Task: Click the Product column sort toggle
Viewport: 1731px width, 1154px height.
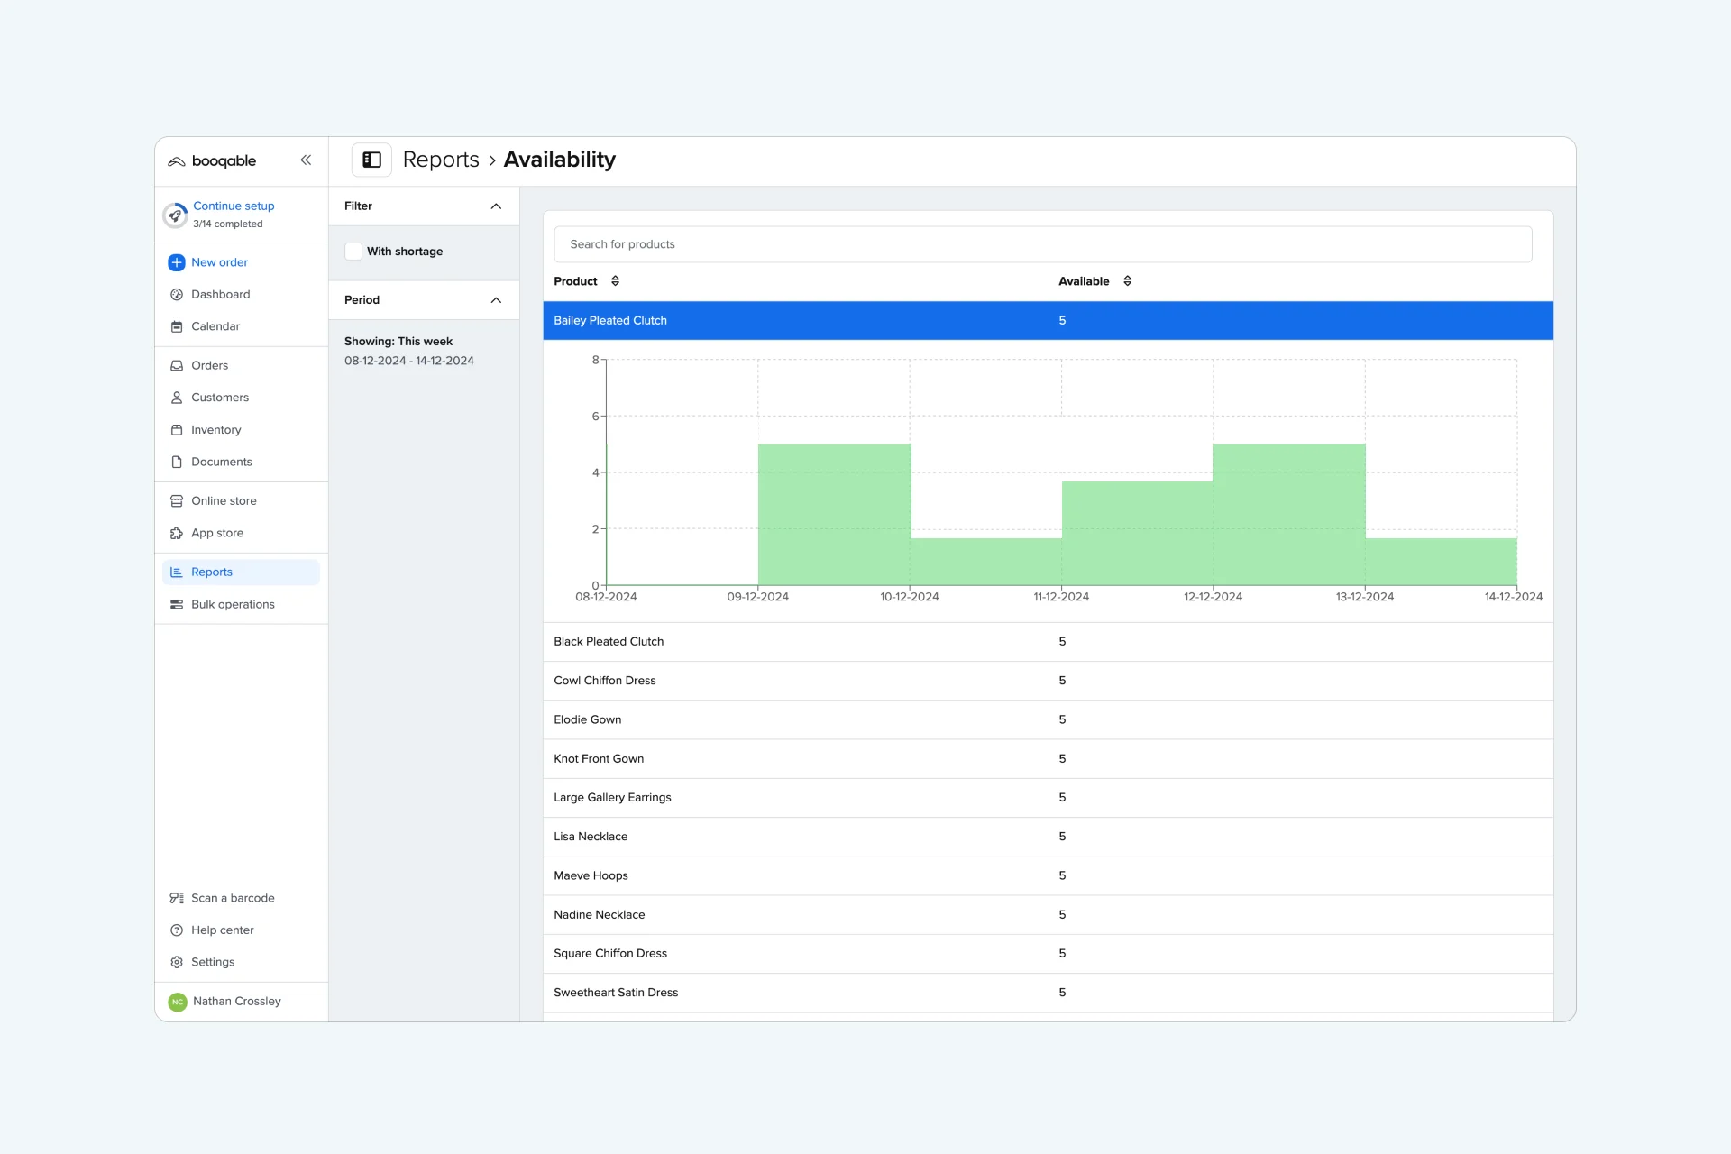Action: tap(616, 280)
